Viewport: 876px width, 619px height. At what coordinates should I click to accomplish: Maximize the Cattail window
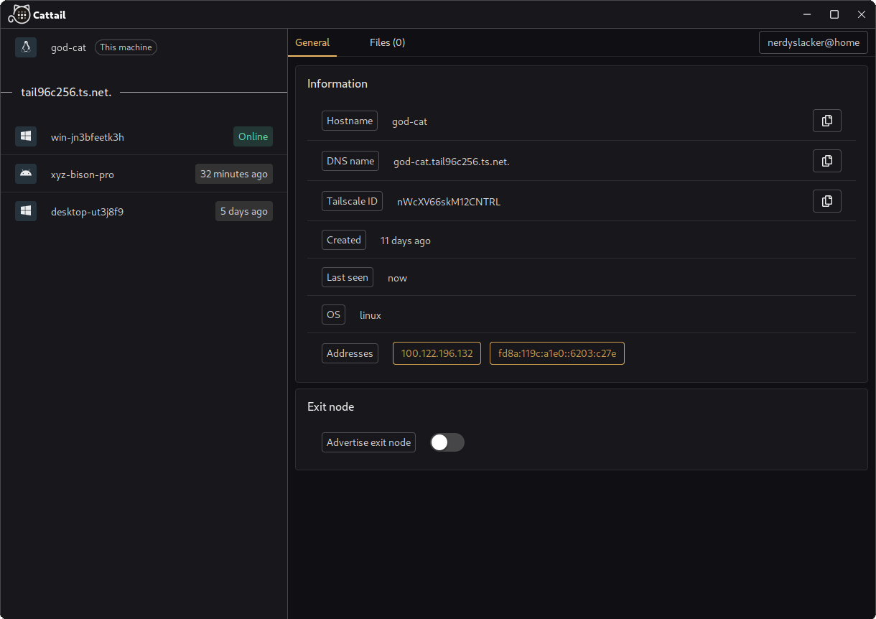(x=834, y=14)
